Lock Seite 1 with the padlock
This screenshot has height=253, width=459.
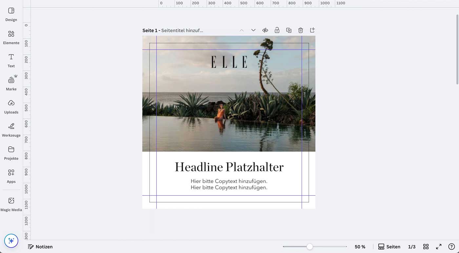pos(277,30)
